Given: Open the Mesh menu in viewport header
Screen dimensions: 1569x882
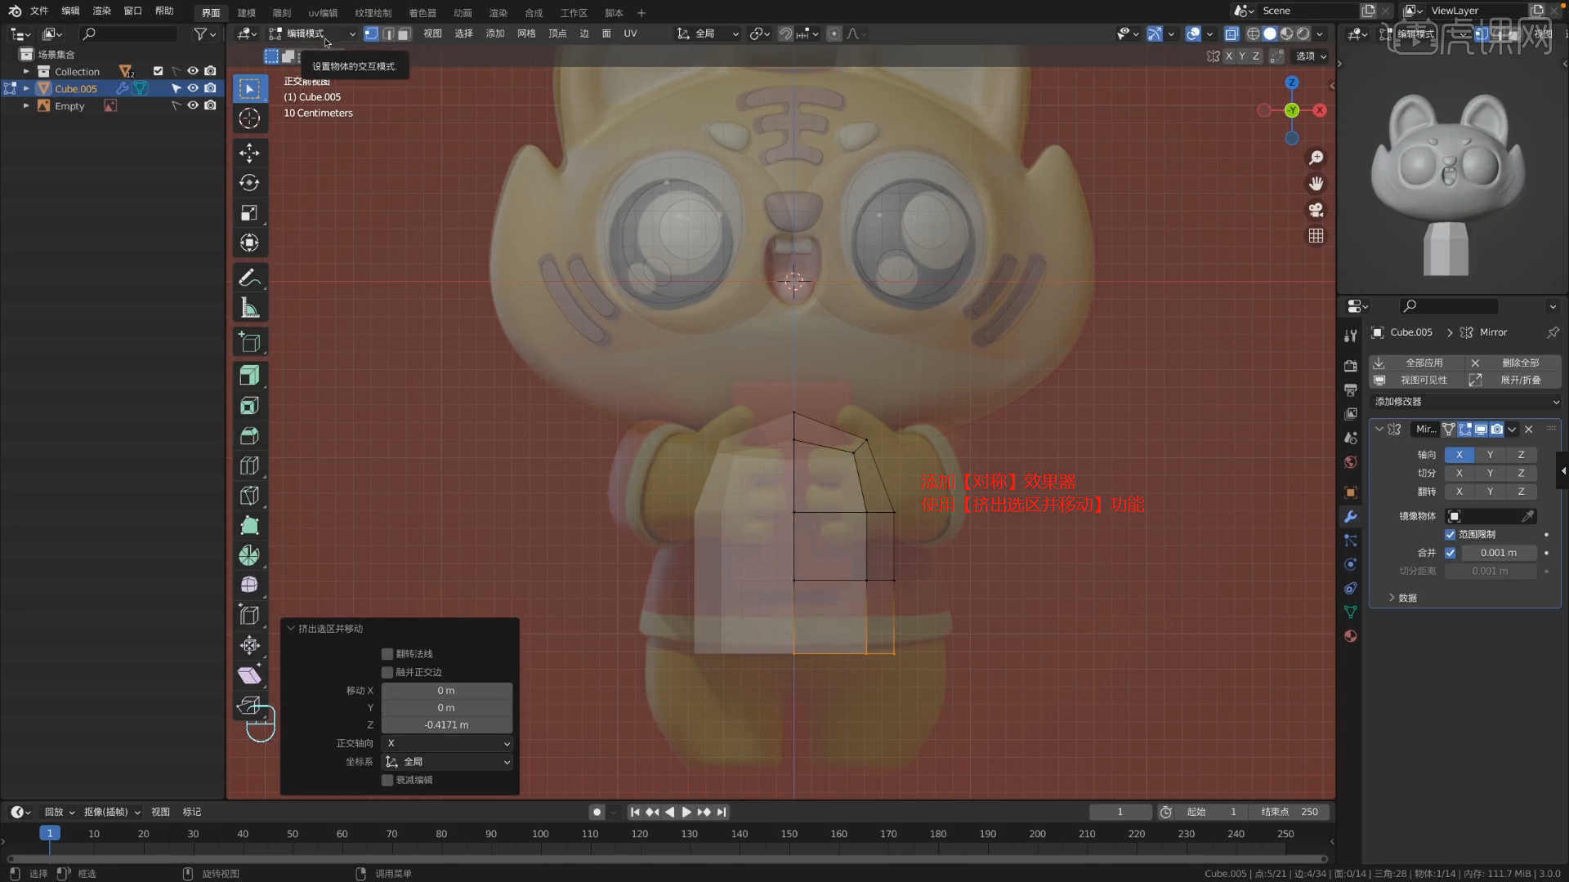Looking at the screenshot, I should (526, 33).
